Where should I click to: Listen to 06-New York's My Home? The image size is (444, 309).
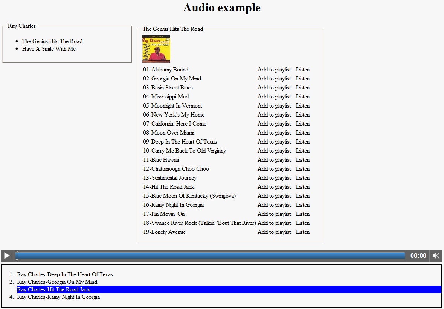click(303, 115)
